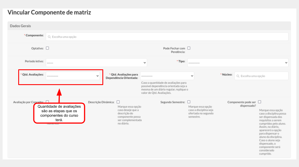
Task: Click the Descrição Dinâmica label text
Action: [x=101, y=102]
